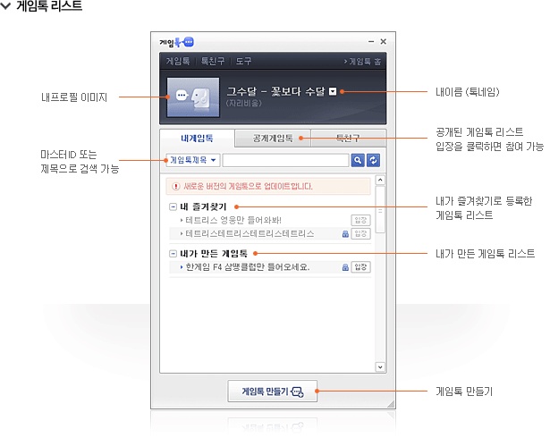550x438 pixels.
Task: Switch to the 톡친구 tab
Action: tap(349, 139)
